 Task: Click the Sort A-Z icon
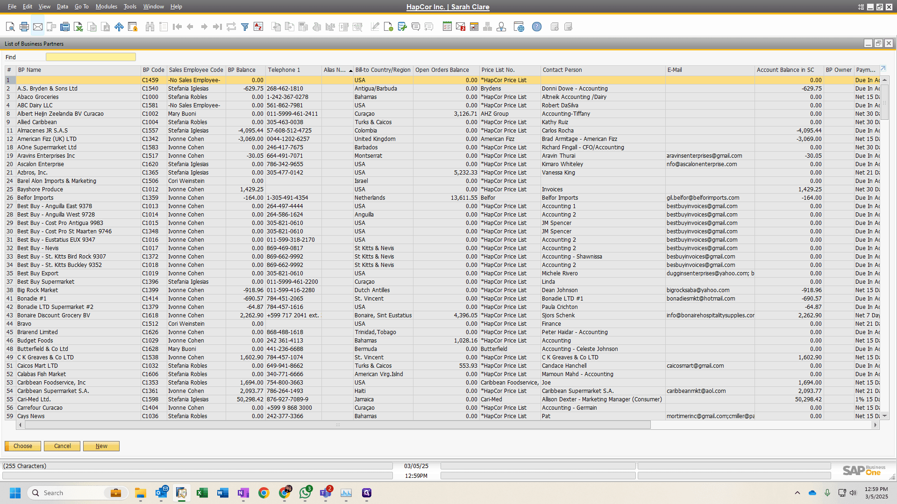click(258, 27)
